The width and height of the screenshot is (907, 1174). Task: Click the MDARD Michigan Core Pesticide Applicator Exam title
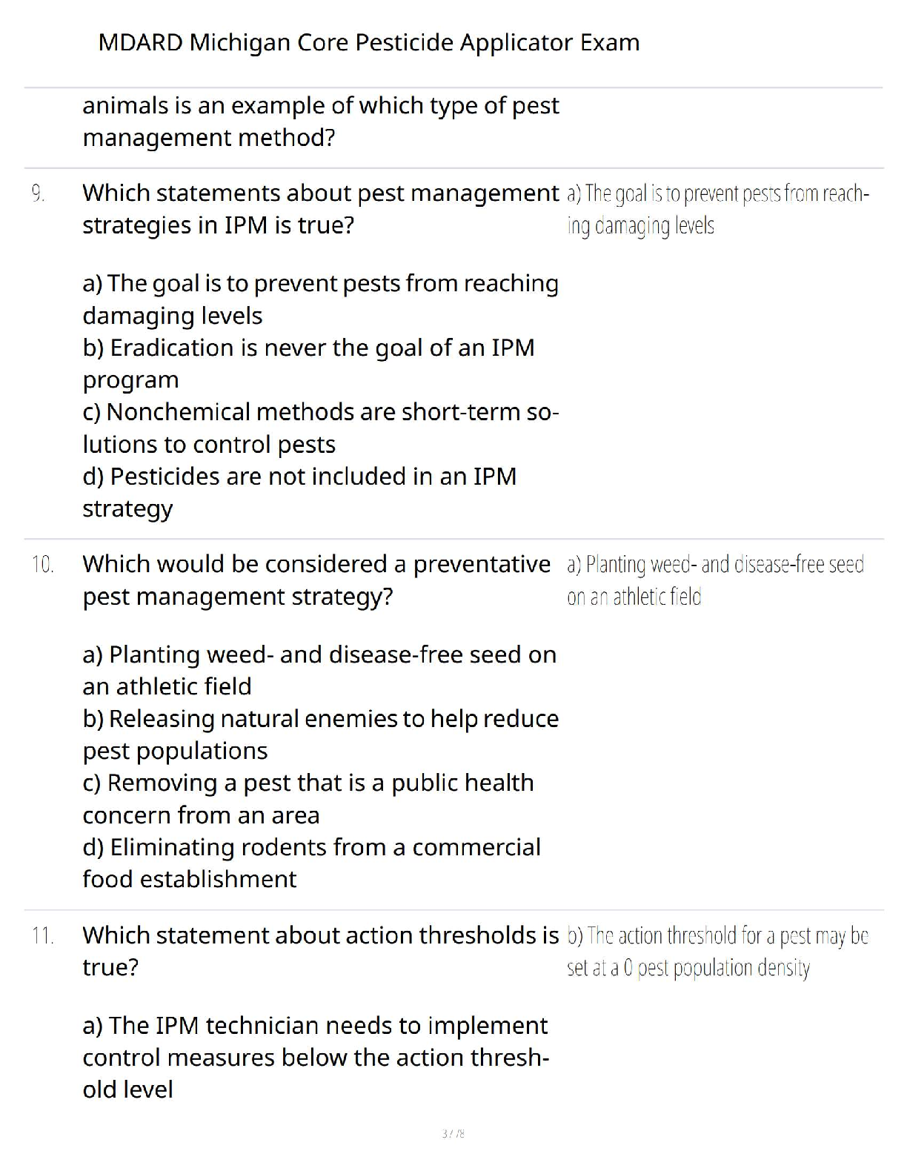click(x=368, y=43)
